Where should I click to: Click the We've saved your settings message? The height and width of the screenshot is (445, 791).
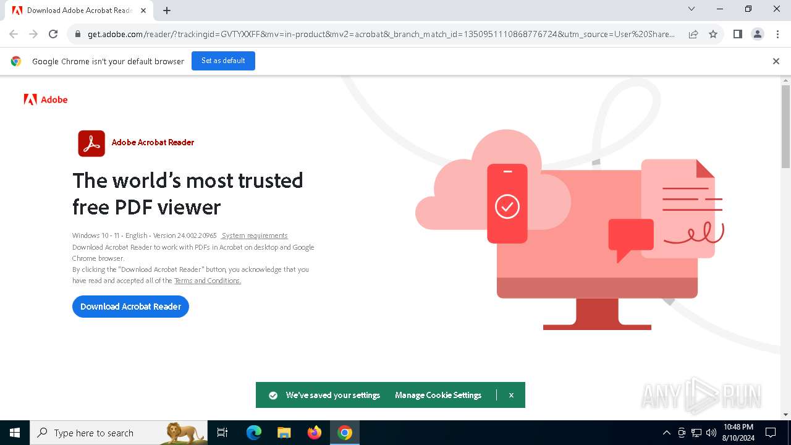(332, 395)
